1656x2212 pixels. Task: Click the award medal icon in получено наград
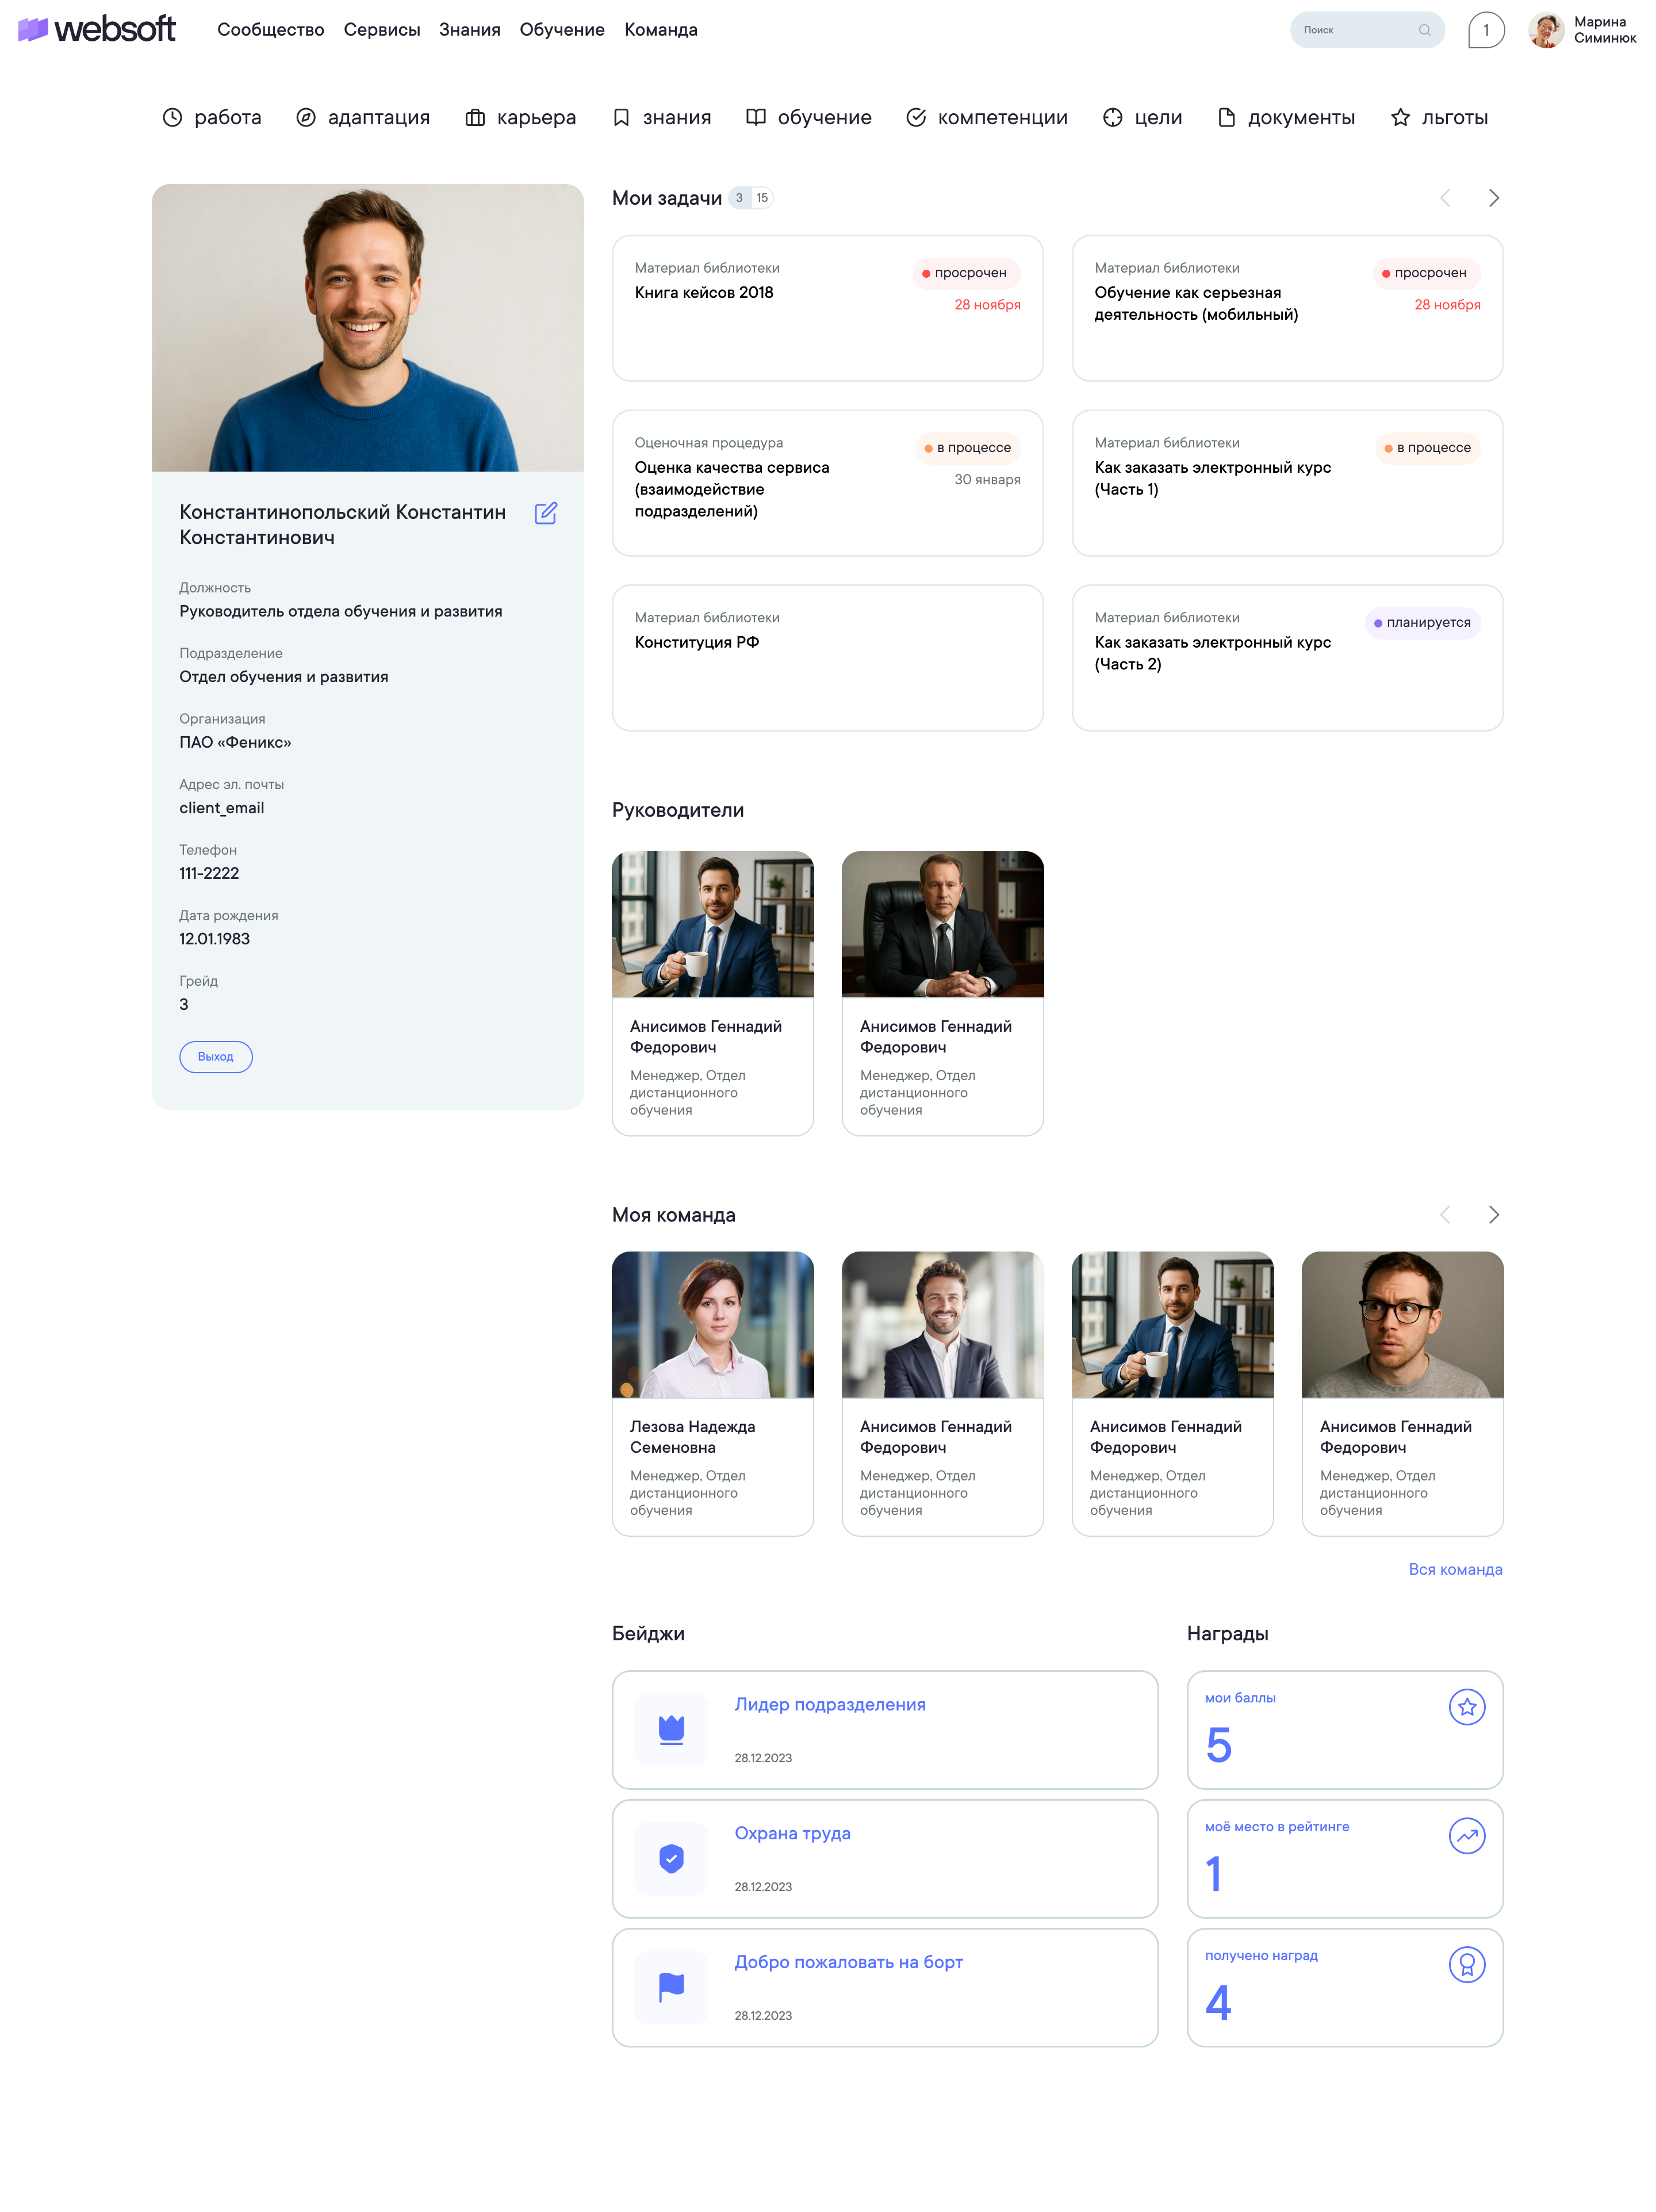(1466, 1965)
